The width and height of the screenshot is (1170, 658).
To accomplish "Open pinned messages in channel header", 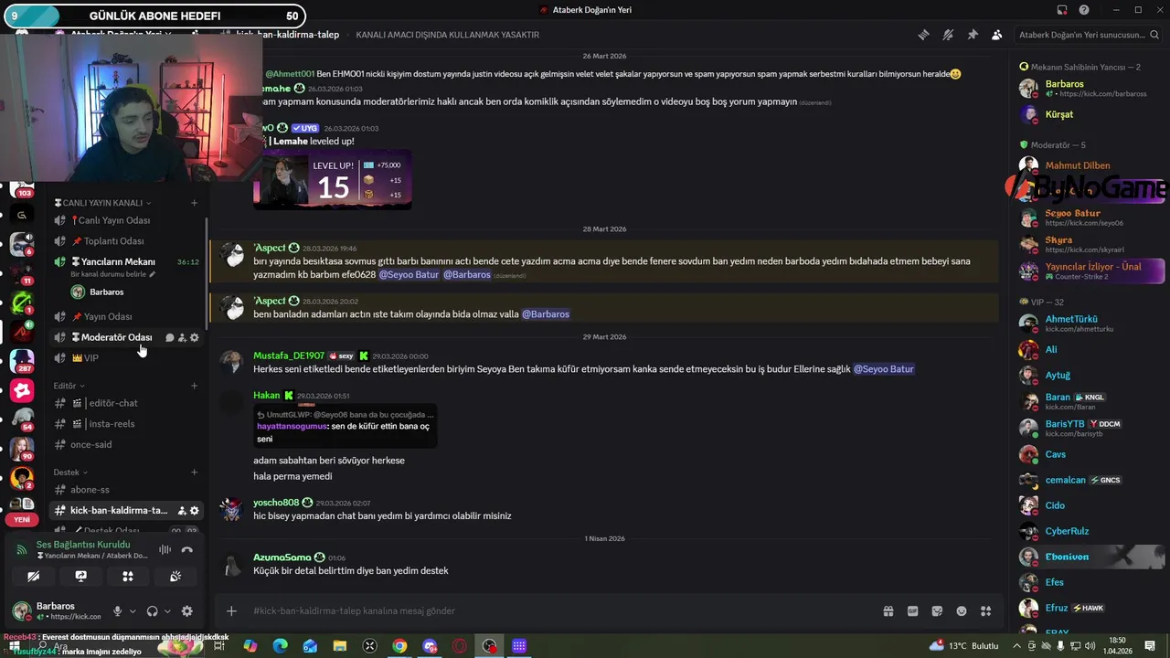I will coord(973,35).
